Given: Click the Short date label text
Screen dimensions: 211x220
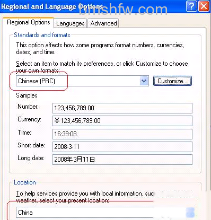Looking at the screenshot, I should [31, 145].
